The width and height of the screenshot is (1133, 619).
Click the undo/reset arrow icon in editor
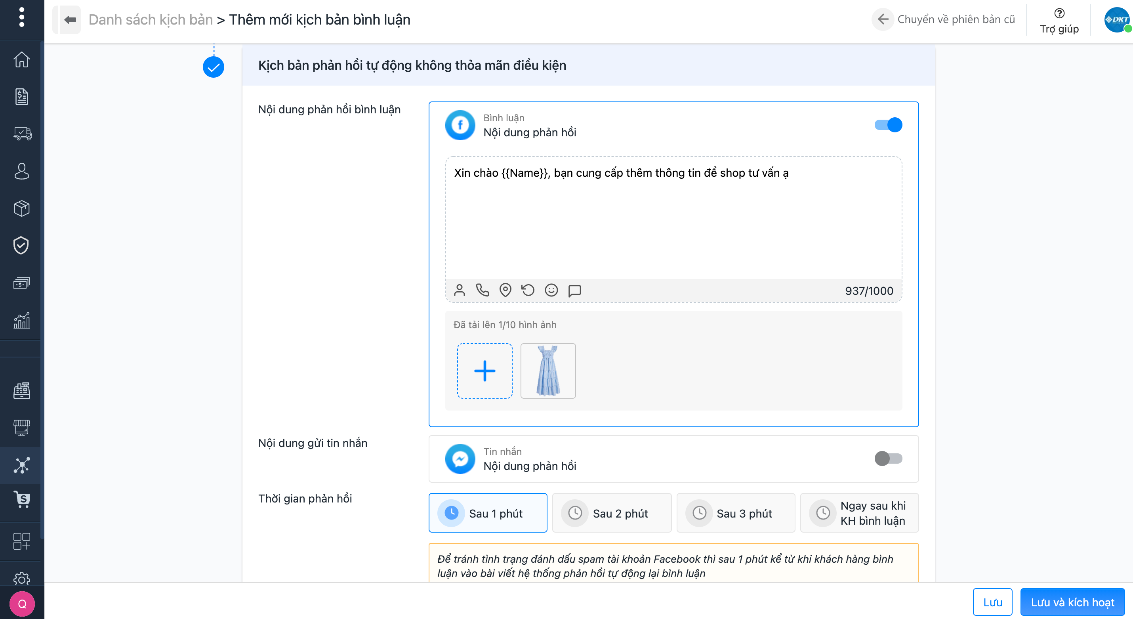pos(528,290)
